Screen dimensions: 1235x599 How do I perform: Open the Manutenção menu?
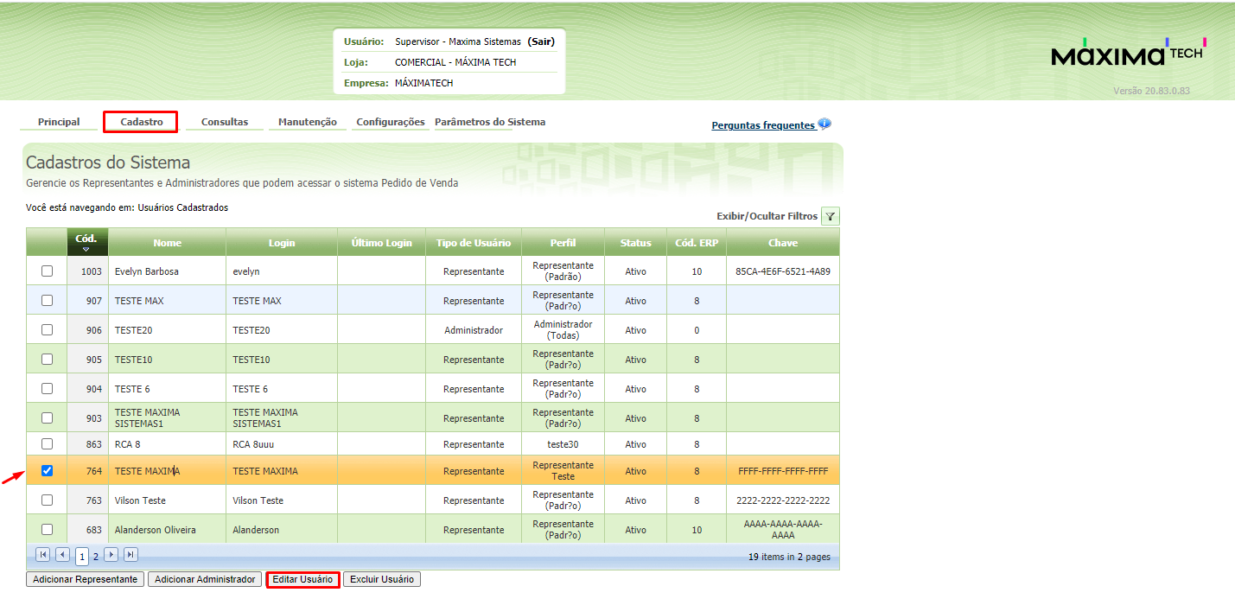[308, 122]
